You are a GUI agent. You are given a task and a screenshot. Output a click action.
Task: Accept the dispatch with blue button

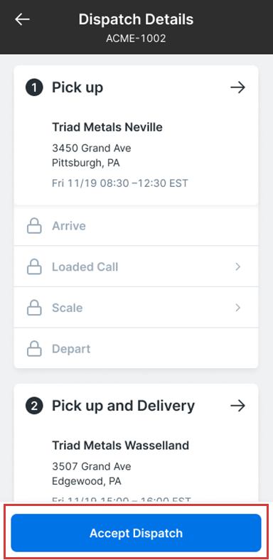click(136, 533)
